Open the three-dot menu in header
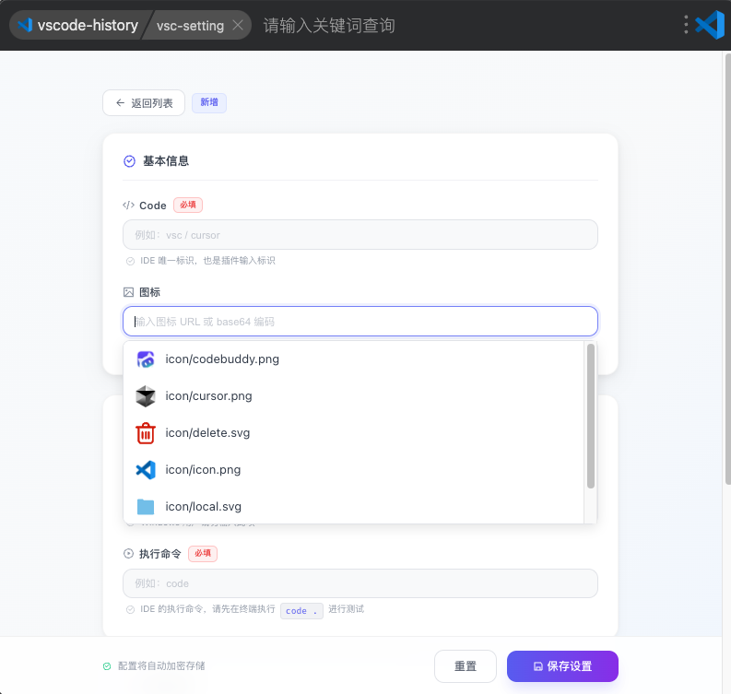731x694 pixels. (686, 25)
